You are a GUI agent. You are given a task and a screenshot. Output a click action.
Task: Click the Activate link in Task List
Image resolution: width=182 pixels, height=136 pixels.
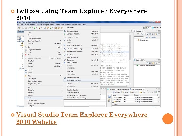click(x=153, y=37)
